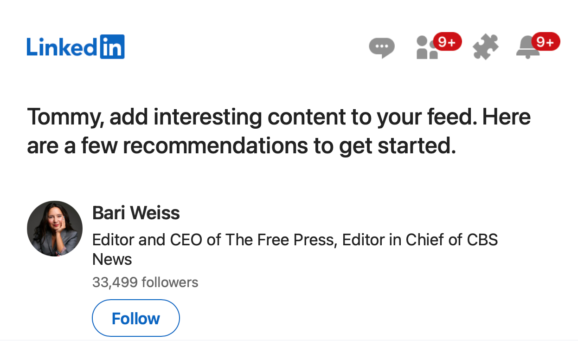Screen dimensions: 578x341
Task: Open Bari Weiss's profile via her name
Action: pos(136,213)
